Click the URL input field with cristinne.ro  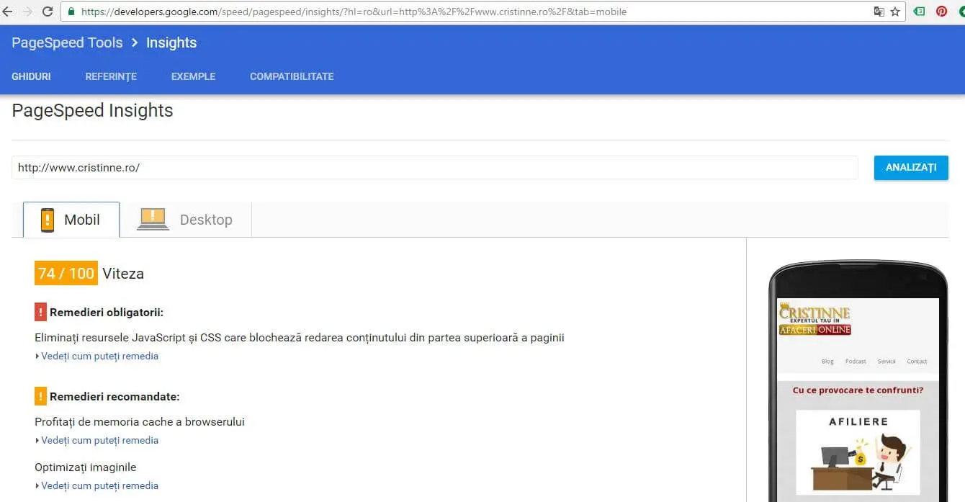click(434, 167)
